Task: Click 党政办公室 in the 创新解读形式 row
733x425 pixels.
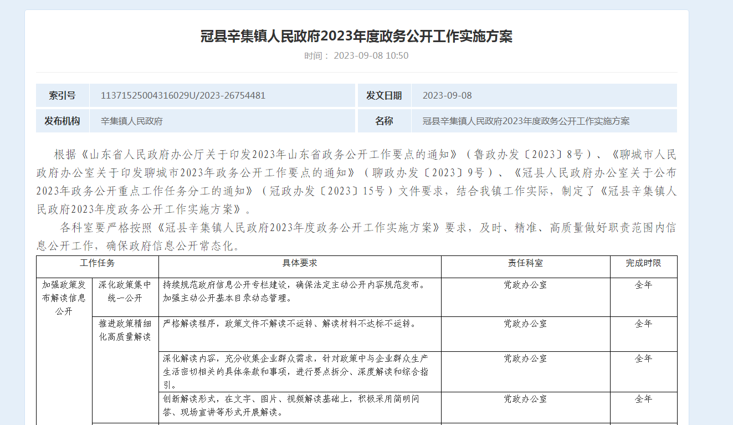Action: [525, 399]
